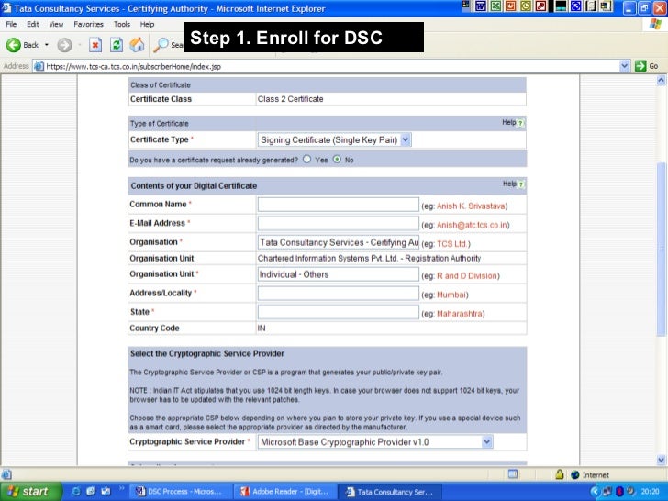The height and width of the screenshot is (501, 668).
Task: Open the Edit menu
Action: 33,24
